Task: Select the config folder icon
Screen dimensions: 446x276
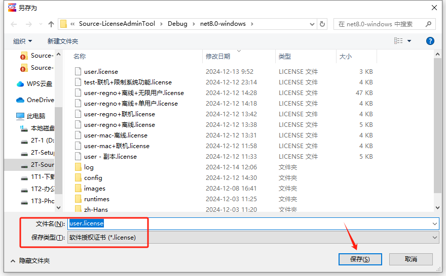Action: [x=78, y=178]
